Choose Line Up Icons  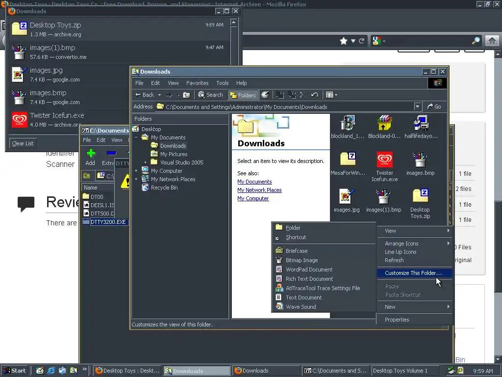pyautogui.click(x=414, y=252)
